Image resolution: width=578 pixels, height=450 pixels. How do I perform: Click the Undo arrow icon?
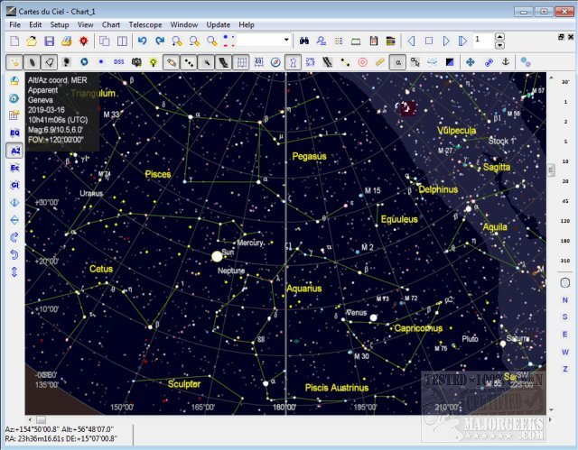[142, 41]
